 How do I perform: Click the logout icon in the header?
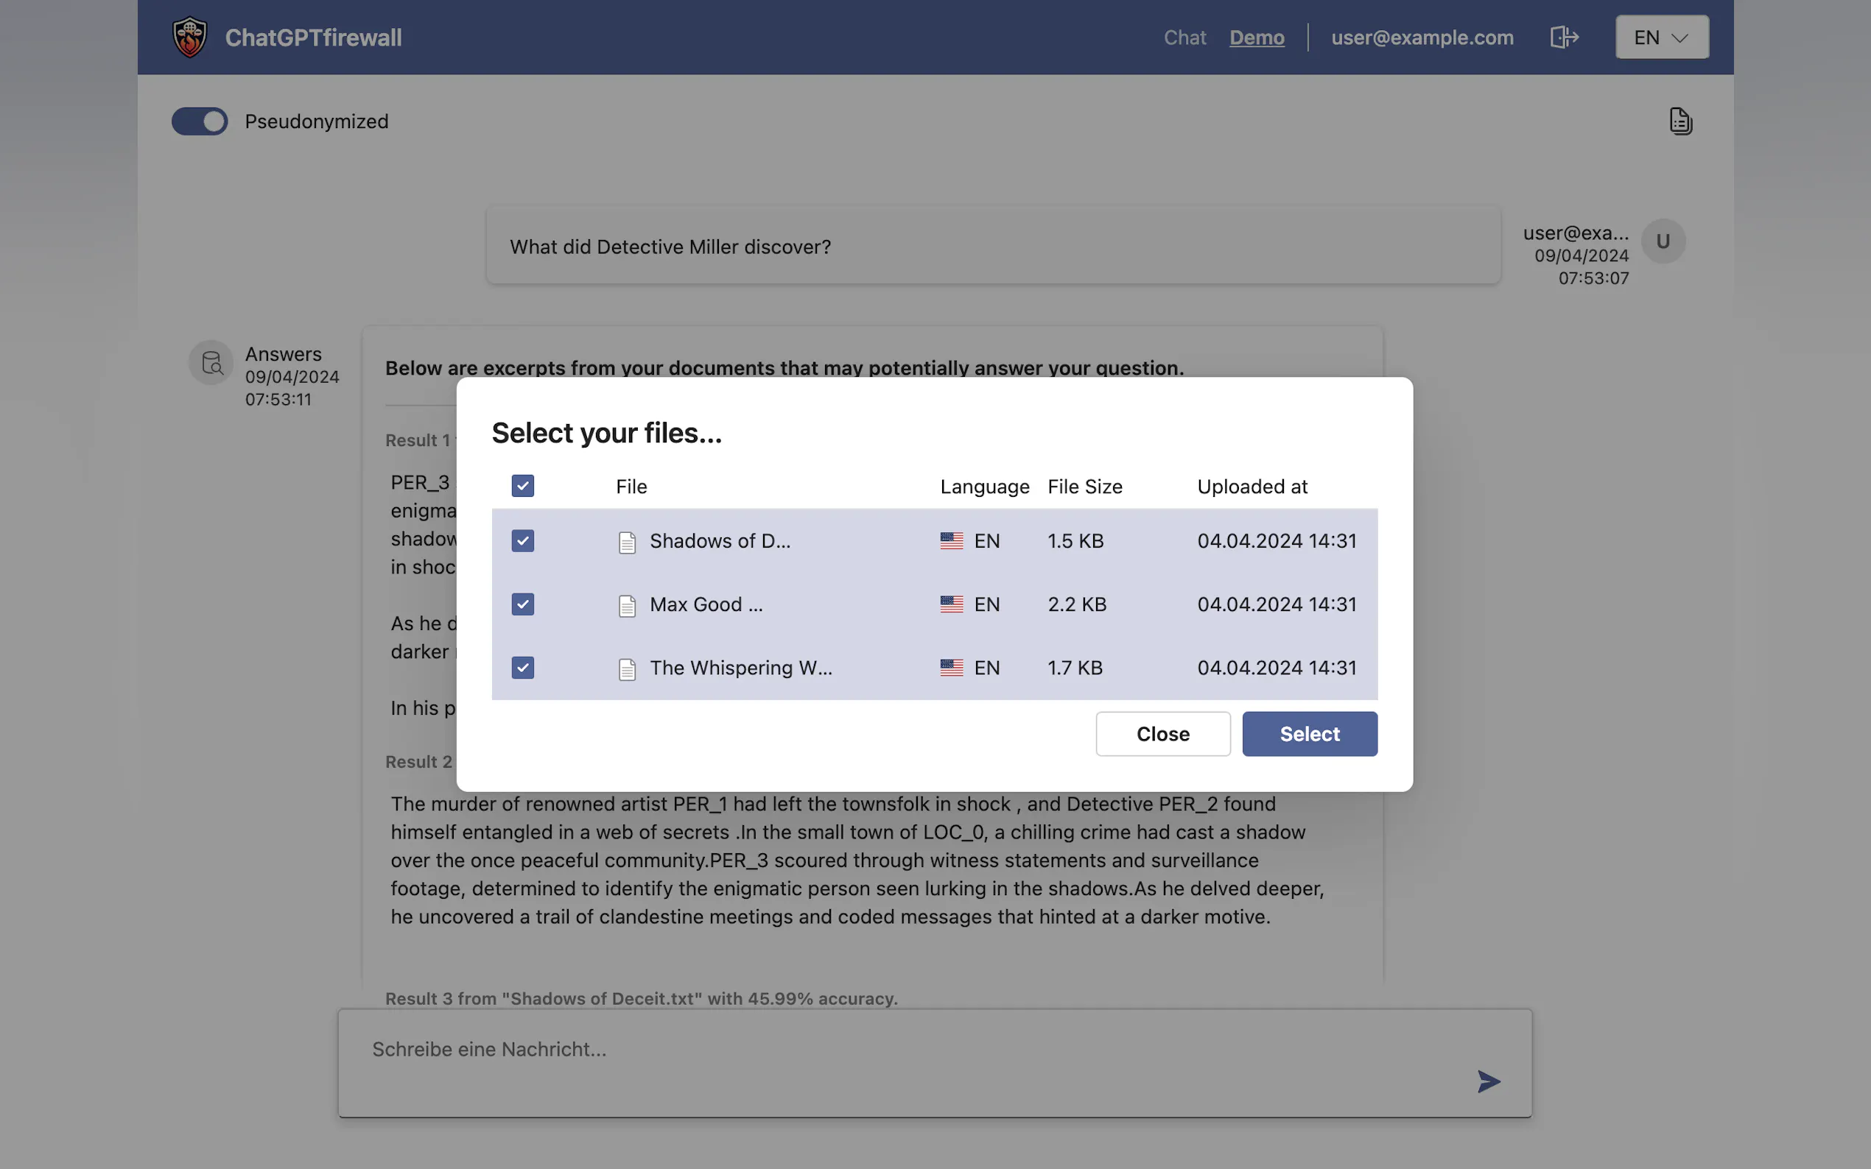[x=1563, y=37]
